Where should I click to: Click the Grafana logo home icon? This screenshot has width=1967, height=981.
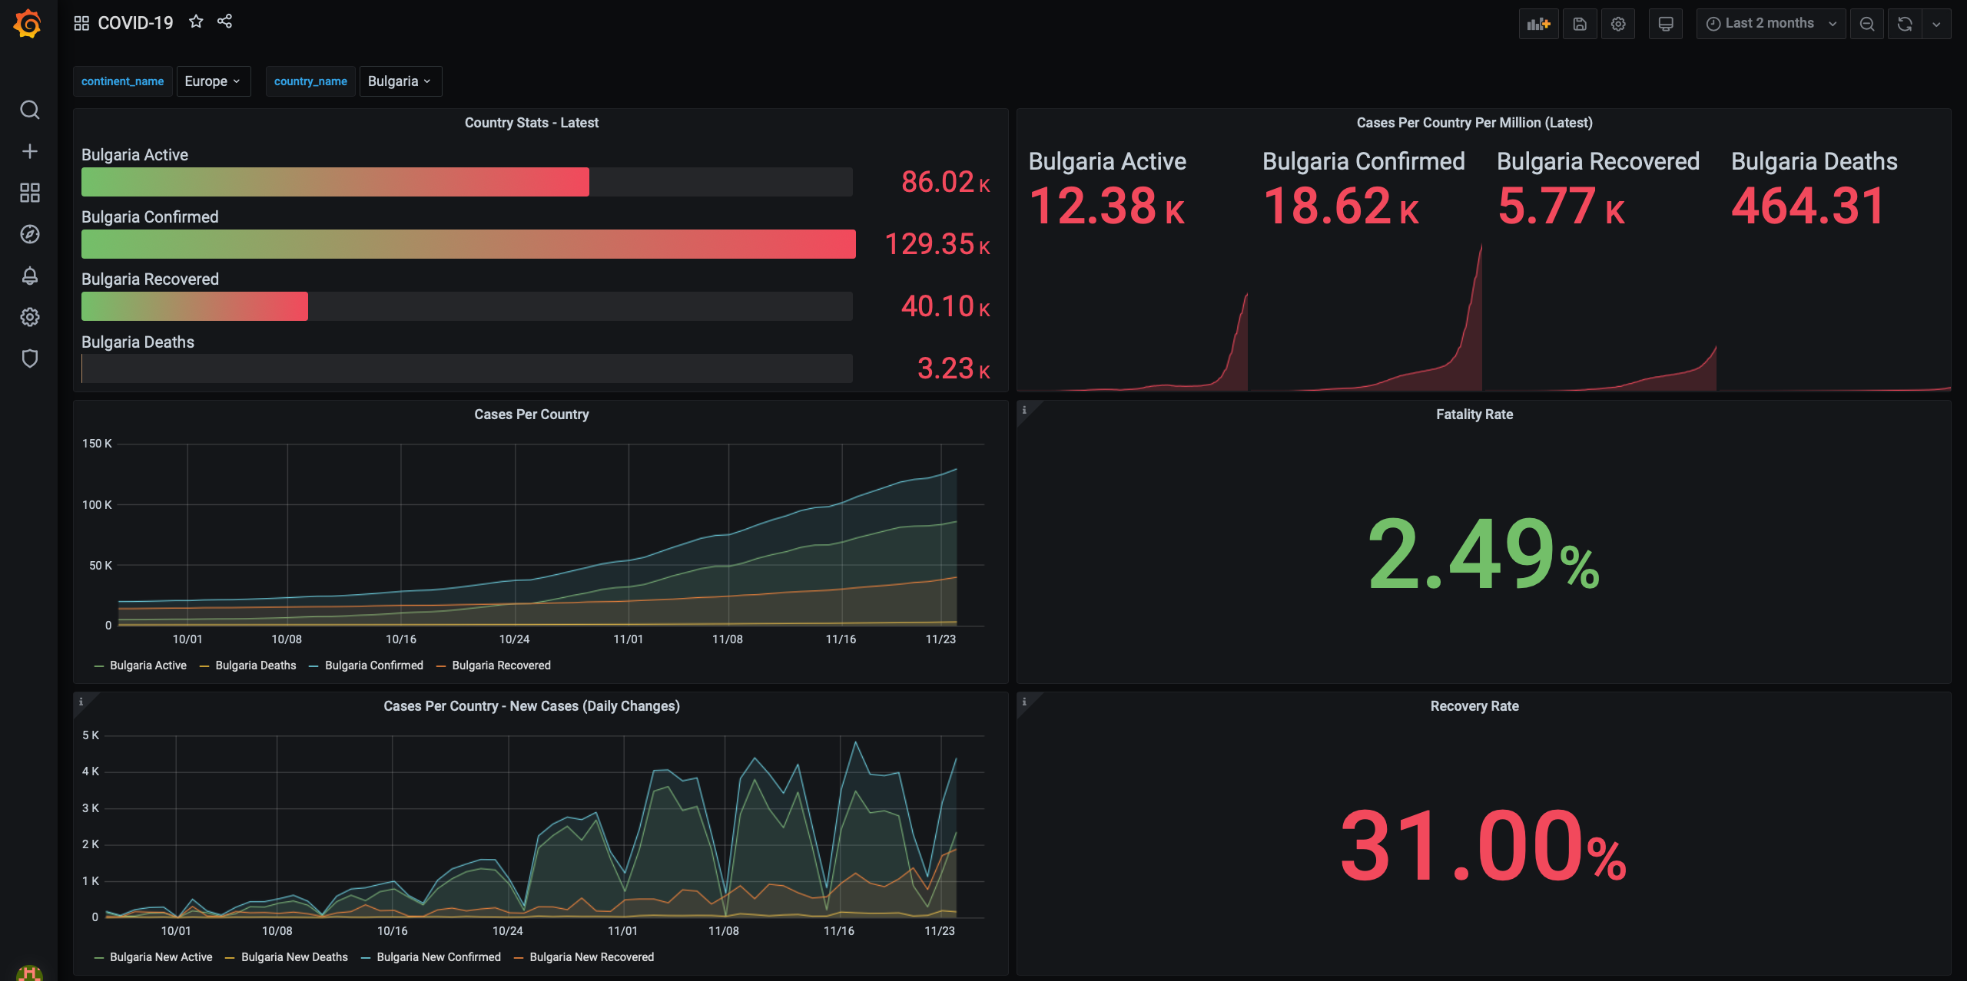point(28,24)
